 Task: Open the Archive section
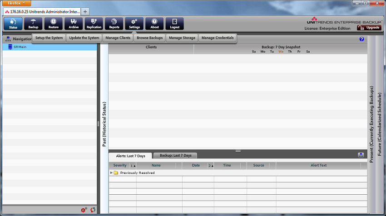(74, 24)
